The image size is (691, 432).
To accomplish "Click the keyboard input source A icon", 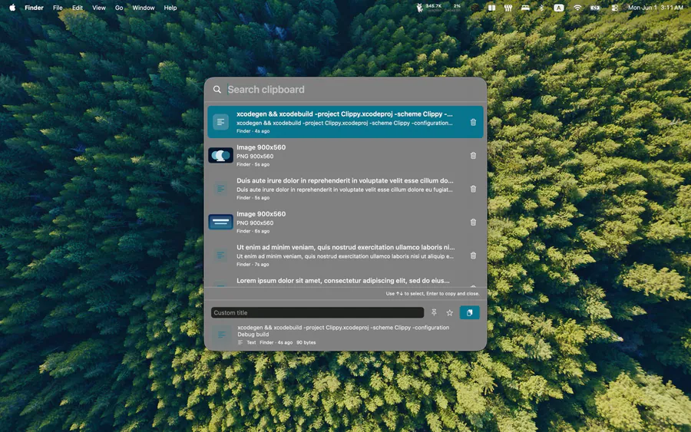I will (x=559, y=8).
